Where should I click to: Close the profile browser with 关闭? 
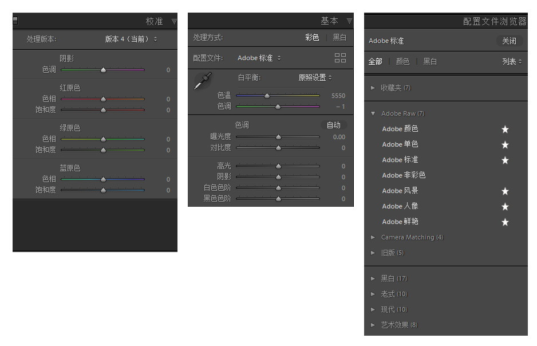(509, 41)
